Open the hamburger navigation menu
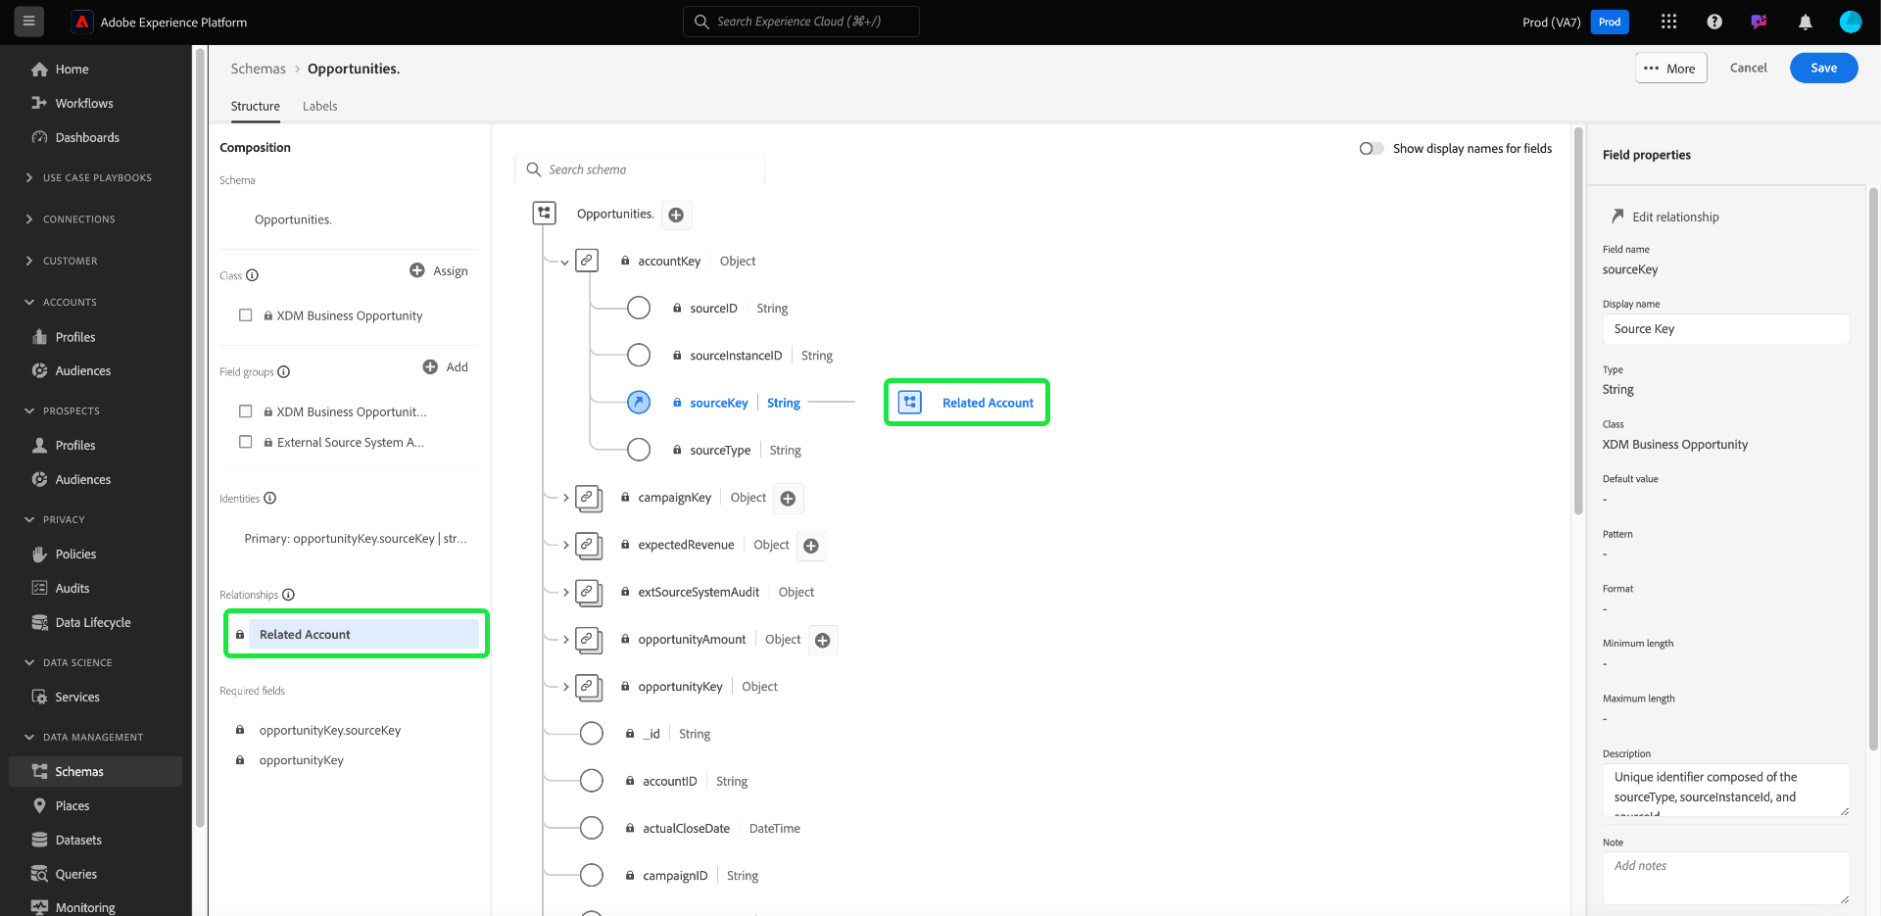The height and width of the screenshot is (916, 1881). tap(28, 22)
